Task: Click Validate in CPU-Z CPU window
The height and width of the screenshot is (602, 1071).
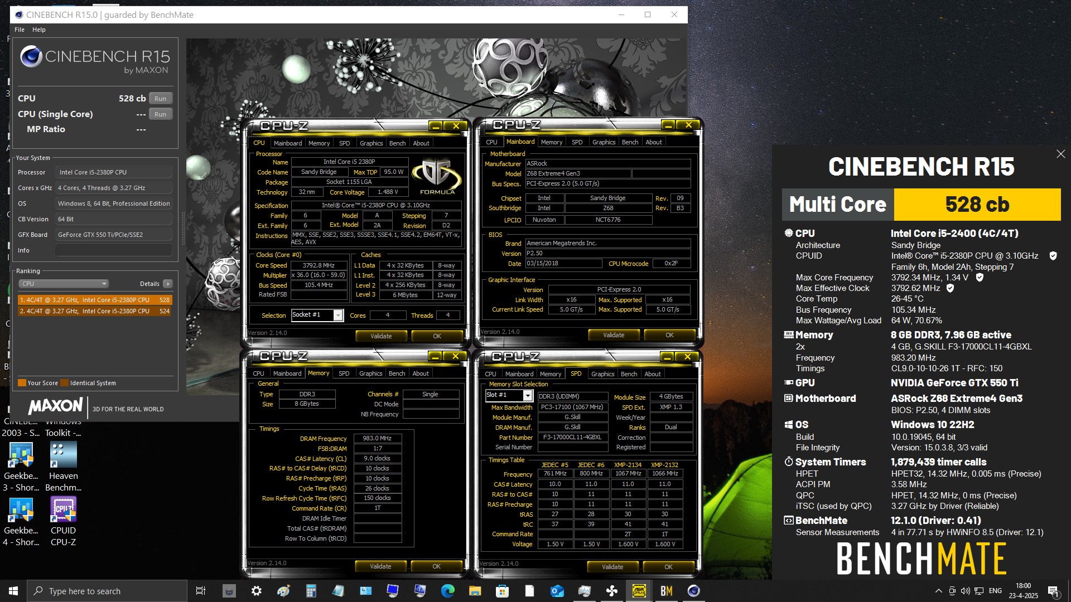Action: [x=381, y=336]
